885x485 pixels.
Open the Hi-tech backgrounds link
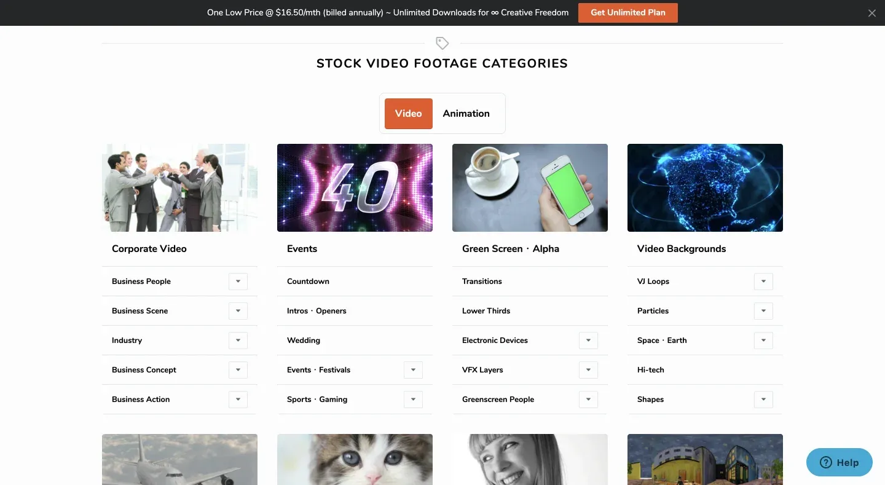tap(651, 370)
